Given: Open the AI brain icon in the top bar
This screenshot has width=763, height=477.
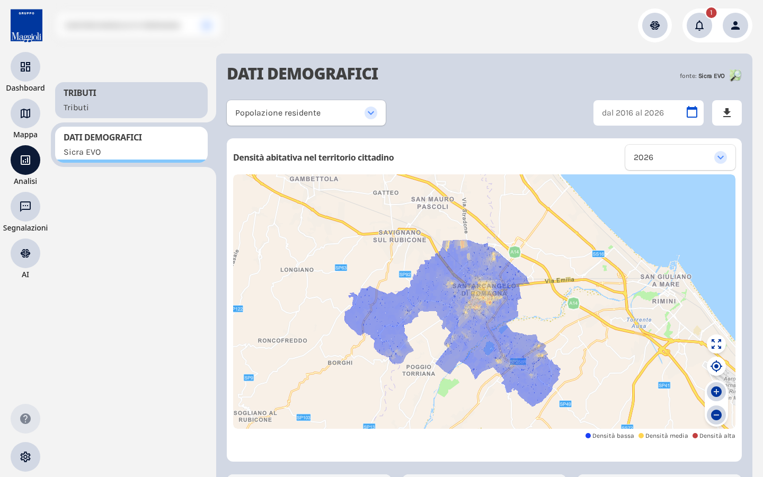Looking at the screenshot, I should [655, 25].
